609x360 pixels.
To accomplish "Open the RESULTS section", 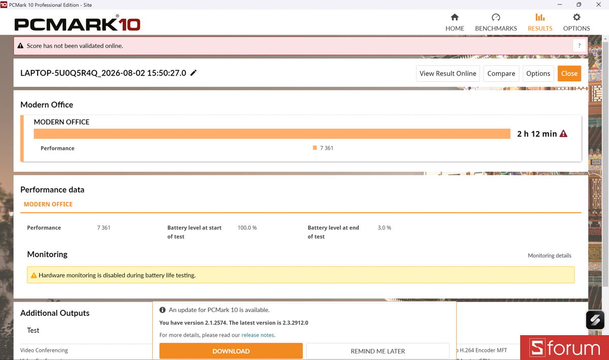I will (x=540, y=23).
